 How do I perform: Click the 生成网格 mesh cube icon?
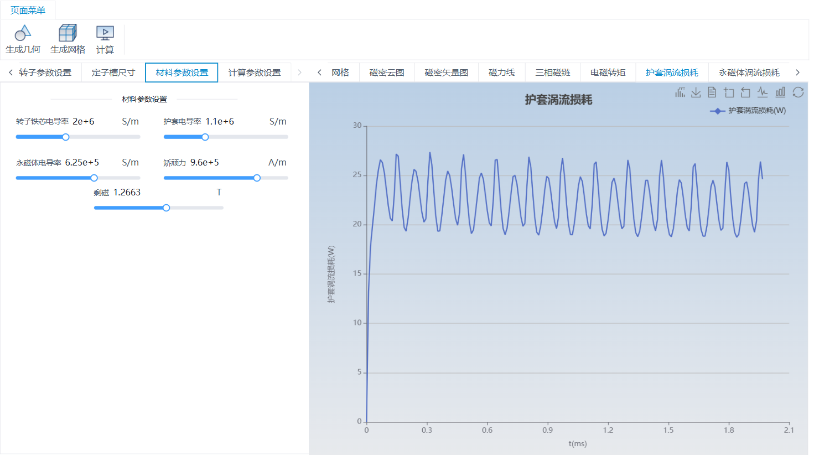click(x=68, y=33)
